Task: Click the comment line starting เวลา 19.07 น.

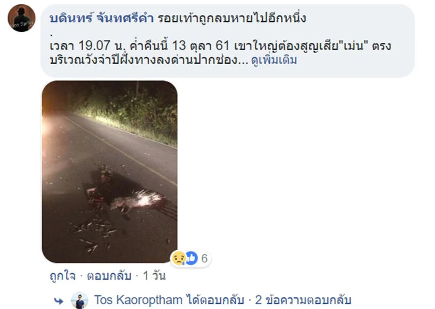Action: pyautogui.click(x=220, y=45)
